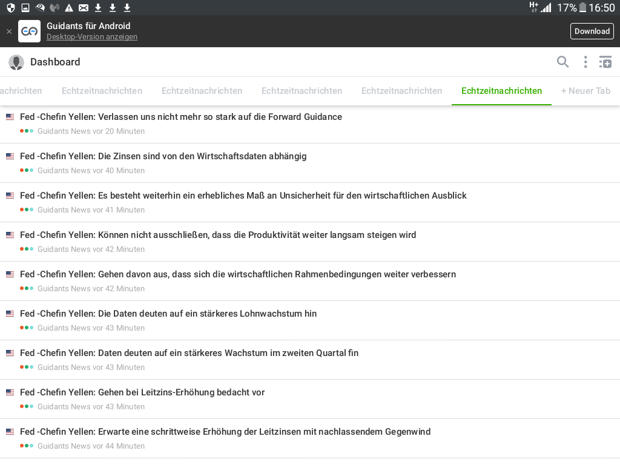Viewport: 620px width, 465px height.
Task: Tap US flag beside zweiten Quartal headline
Action: 10,353
